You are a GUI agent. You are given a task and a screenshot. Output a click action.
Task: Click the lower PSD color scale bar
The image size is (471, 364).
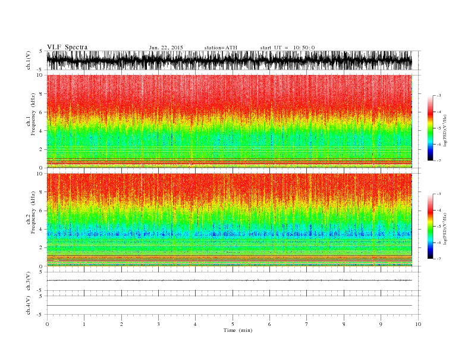(x=430, y=226)
